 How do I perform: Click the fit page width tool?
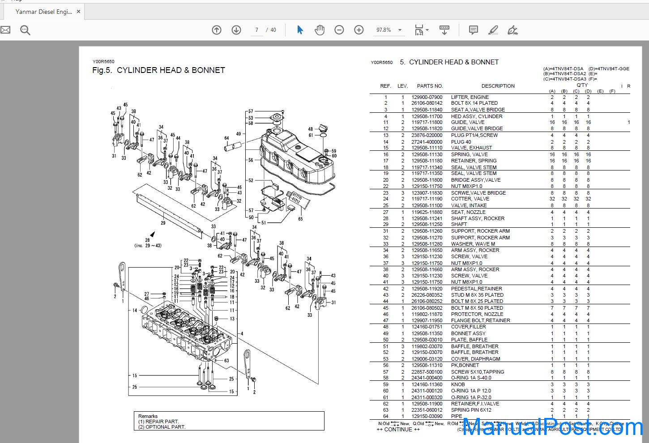pos(419,30)
